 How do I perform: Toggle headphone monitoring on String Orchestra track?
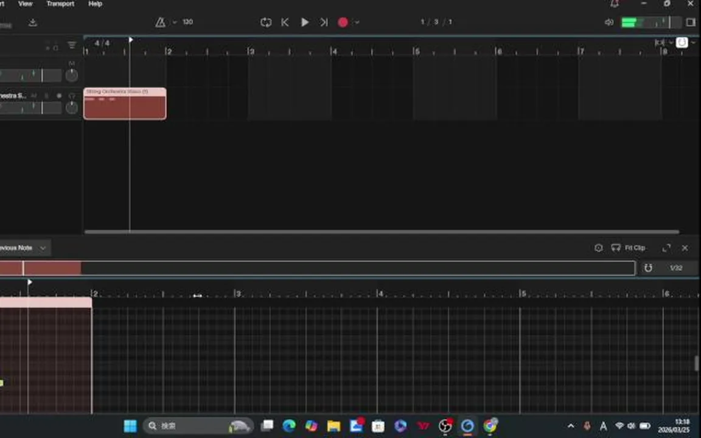point(72,96)
